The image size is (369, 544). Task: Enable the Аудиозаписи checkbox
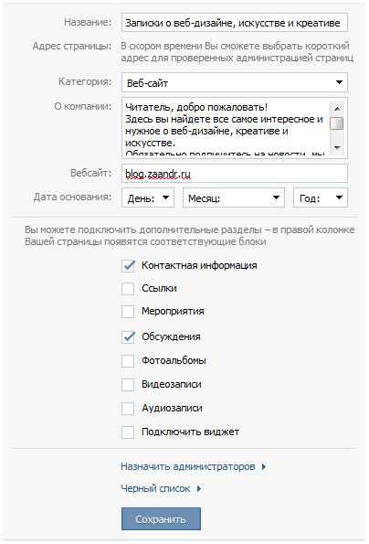[128, 409]
